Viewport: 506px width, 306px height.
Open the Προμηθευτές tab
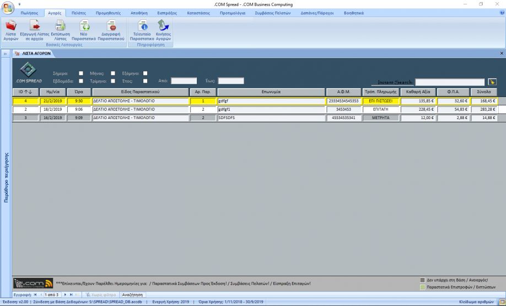pos(108,13)
